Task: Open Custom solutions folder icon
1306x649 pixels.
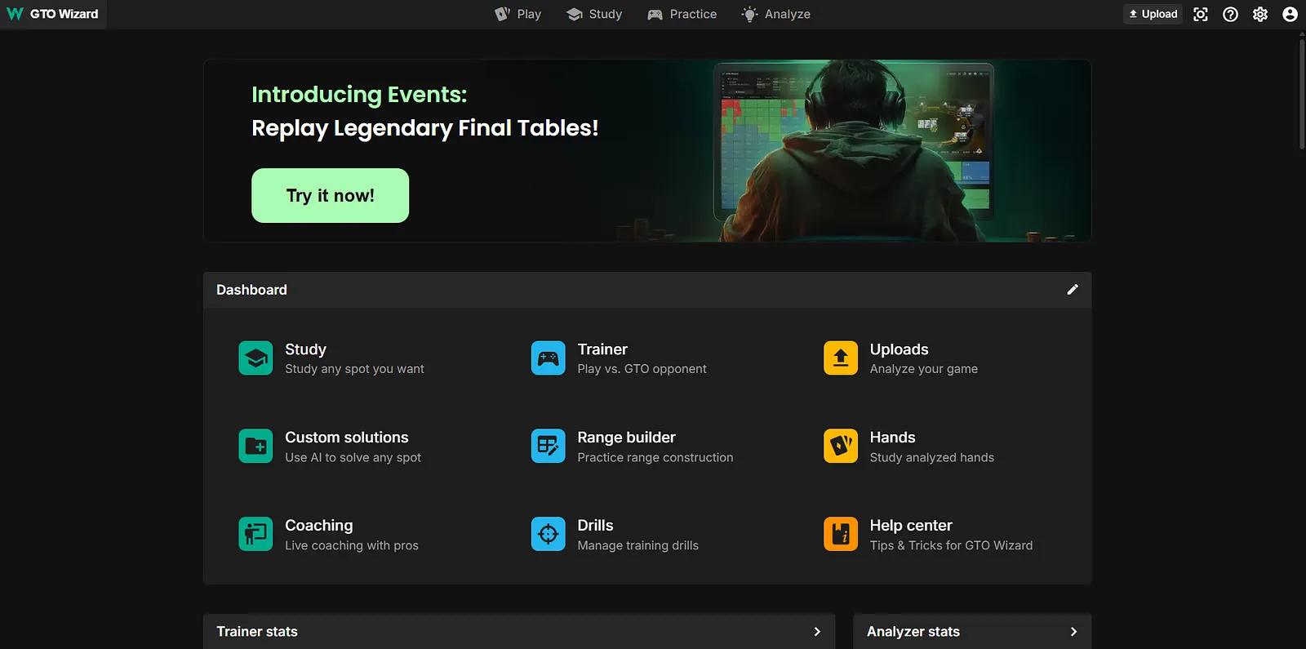Action: [255, 447]
